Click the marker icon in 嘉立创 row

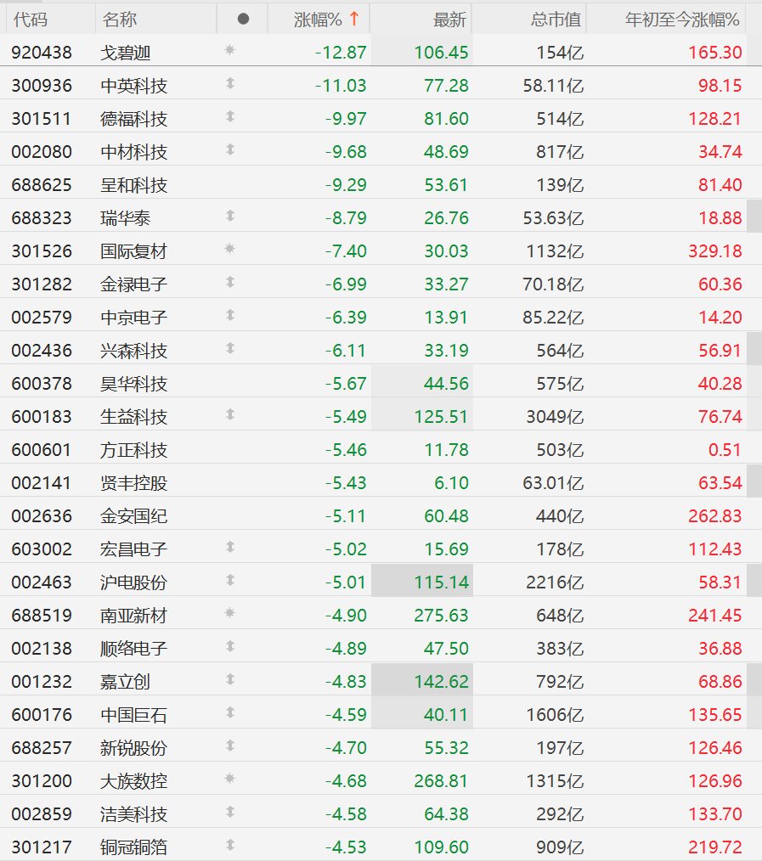pos(230,679)
